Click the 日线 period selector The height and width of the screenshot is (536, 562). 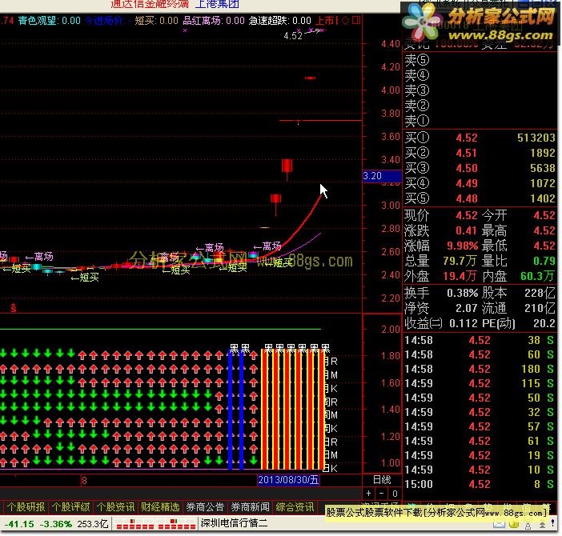tap(382, 480)
